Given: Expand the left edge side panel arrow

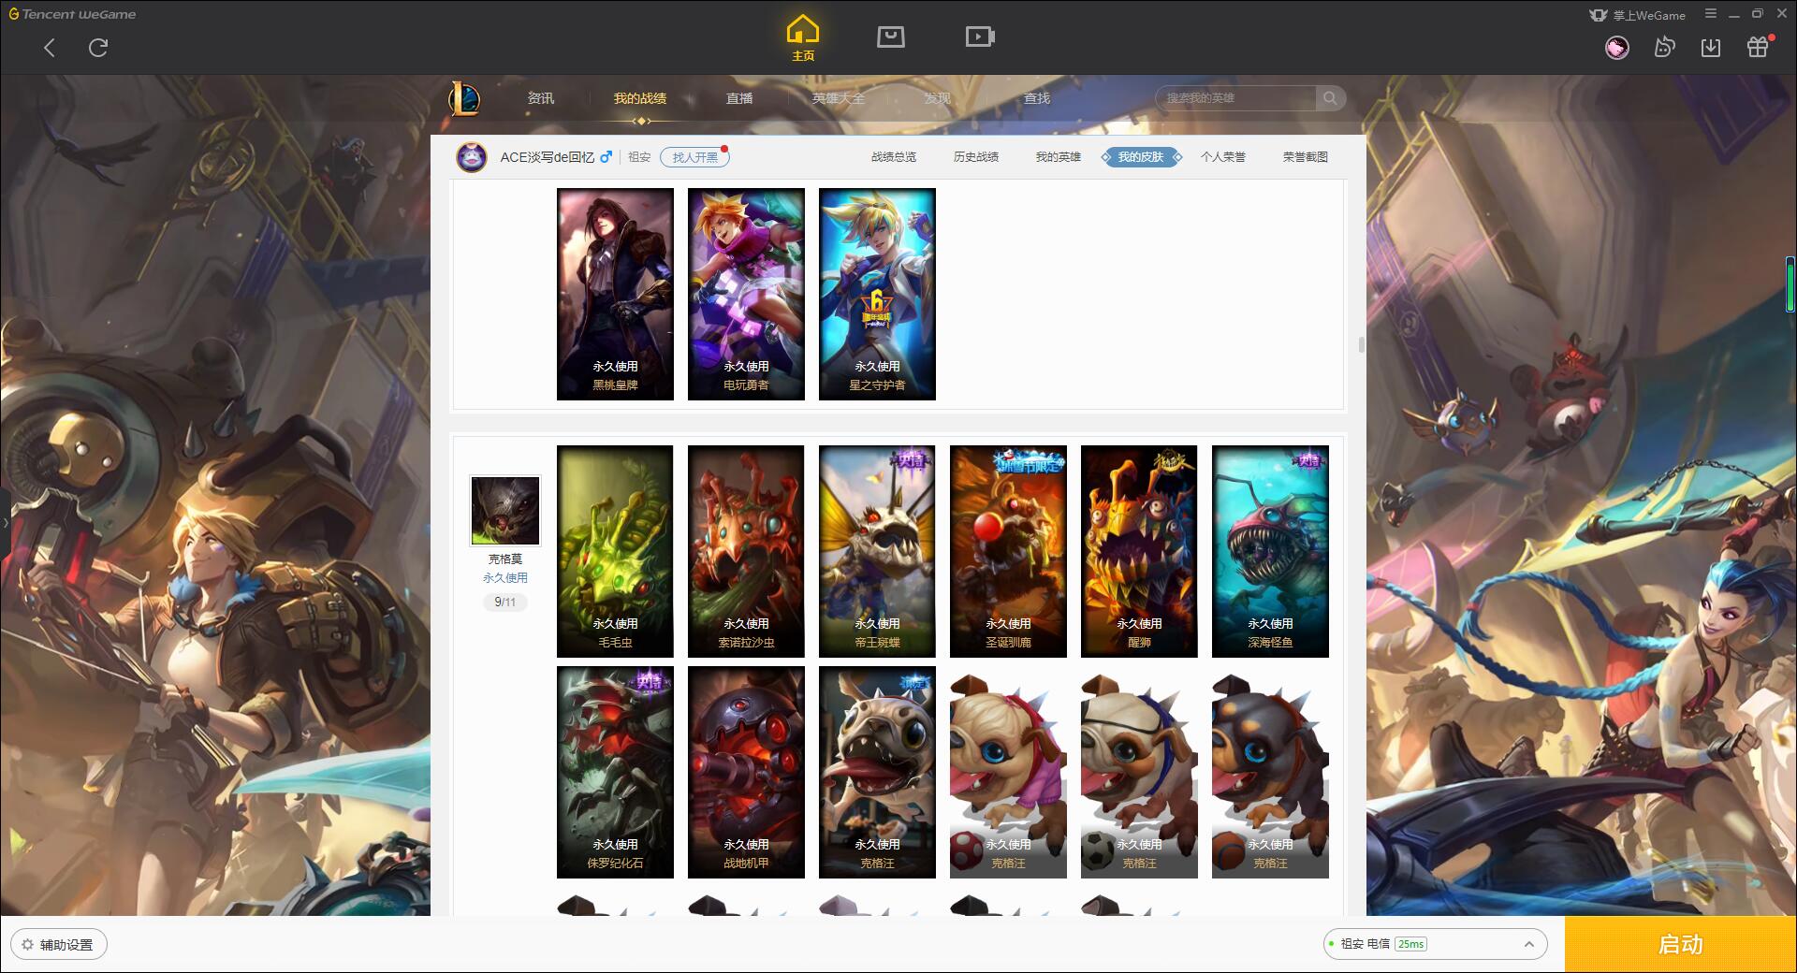Looking at the screenshot, I should (5, 523).
